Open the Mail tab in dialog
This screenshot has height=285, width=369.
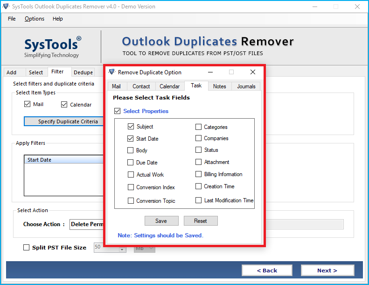[117, 86]
